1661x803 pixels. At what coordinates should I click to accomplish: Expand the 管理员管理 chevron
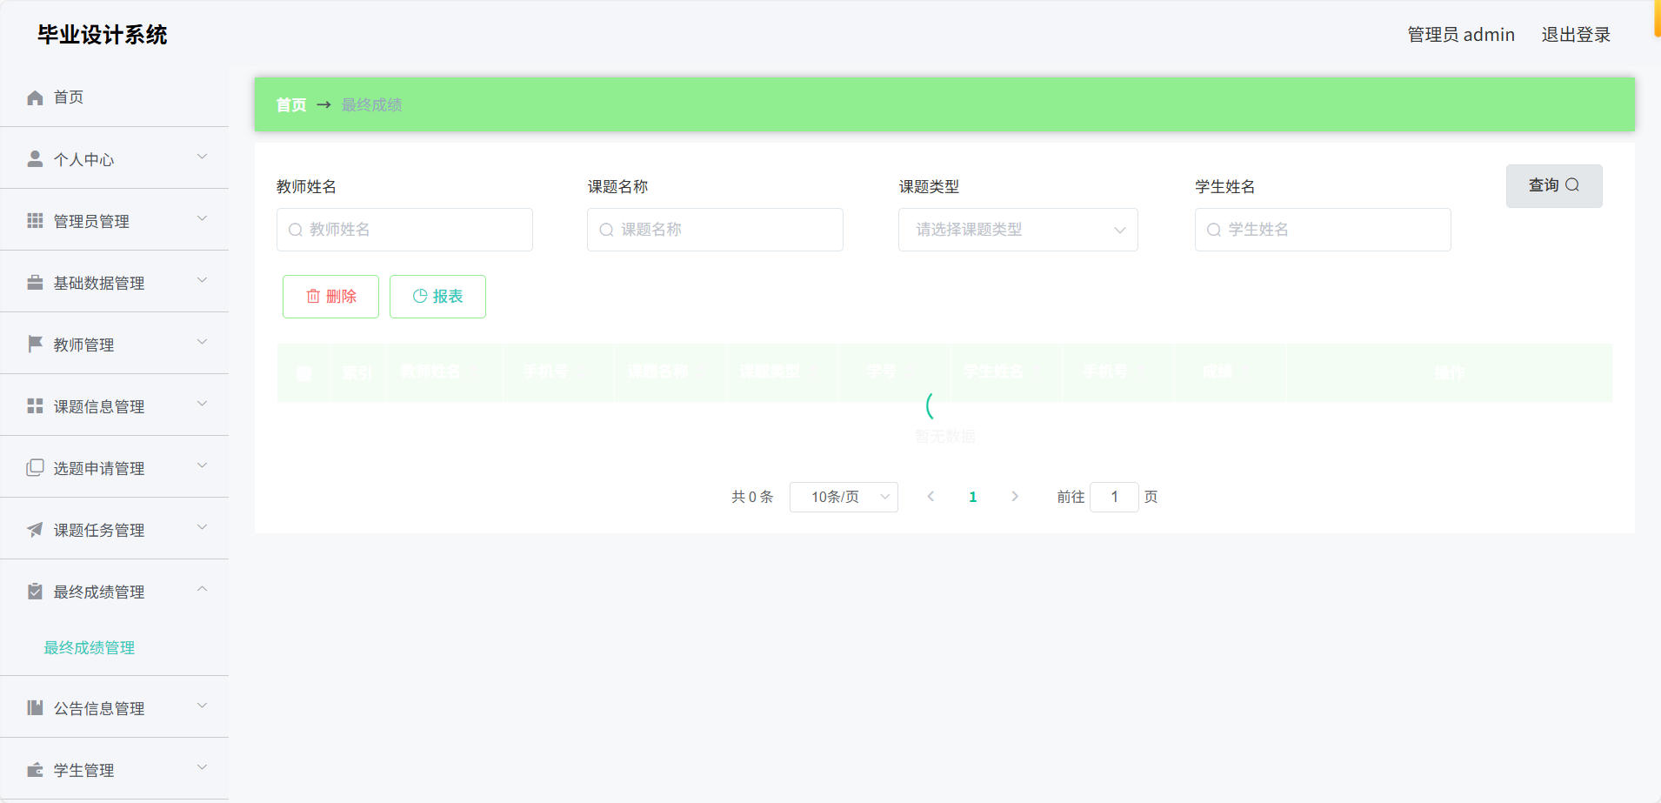[202, 219]
